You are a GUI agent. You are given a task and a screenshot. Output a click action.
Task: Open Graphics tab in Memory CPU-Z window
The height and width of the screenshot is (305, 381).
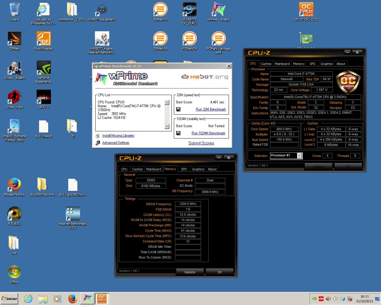(198, 169)
